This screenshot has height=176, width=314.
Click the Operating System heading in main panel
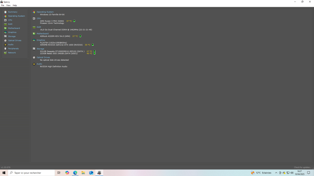point(45,12)
